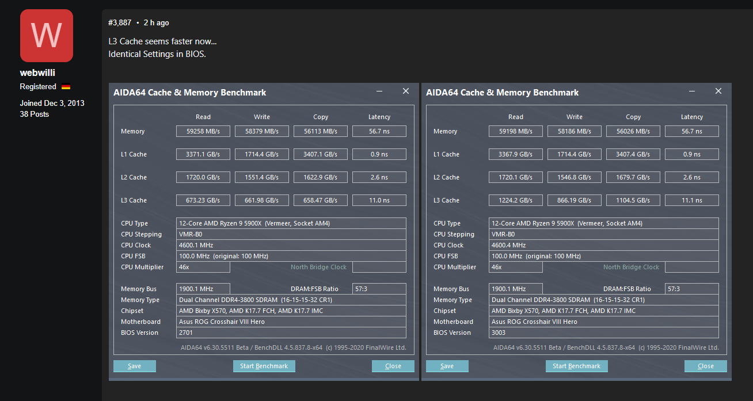Viewport: 753px width, 401px height.
Task: Click the German flag icon beside Registered
Action: (x=66, y=87)
